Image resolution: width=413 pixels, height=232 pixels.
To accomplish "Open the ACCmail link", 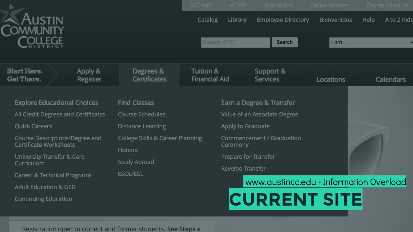I will pos(200,6).
